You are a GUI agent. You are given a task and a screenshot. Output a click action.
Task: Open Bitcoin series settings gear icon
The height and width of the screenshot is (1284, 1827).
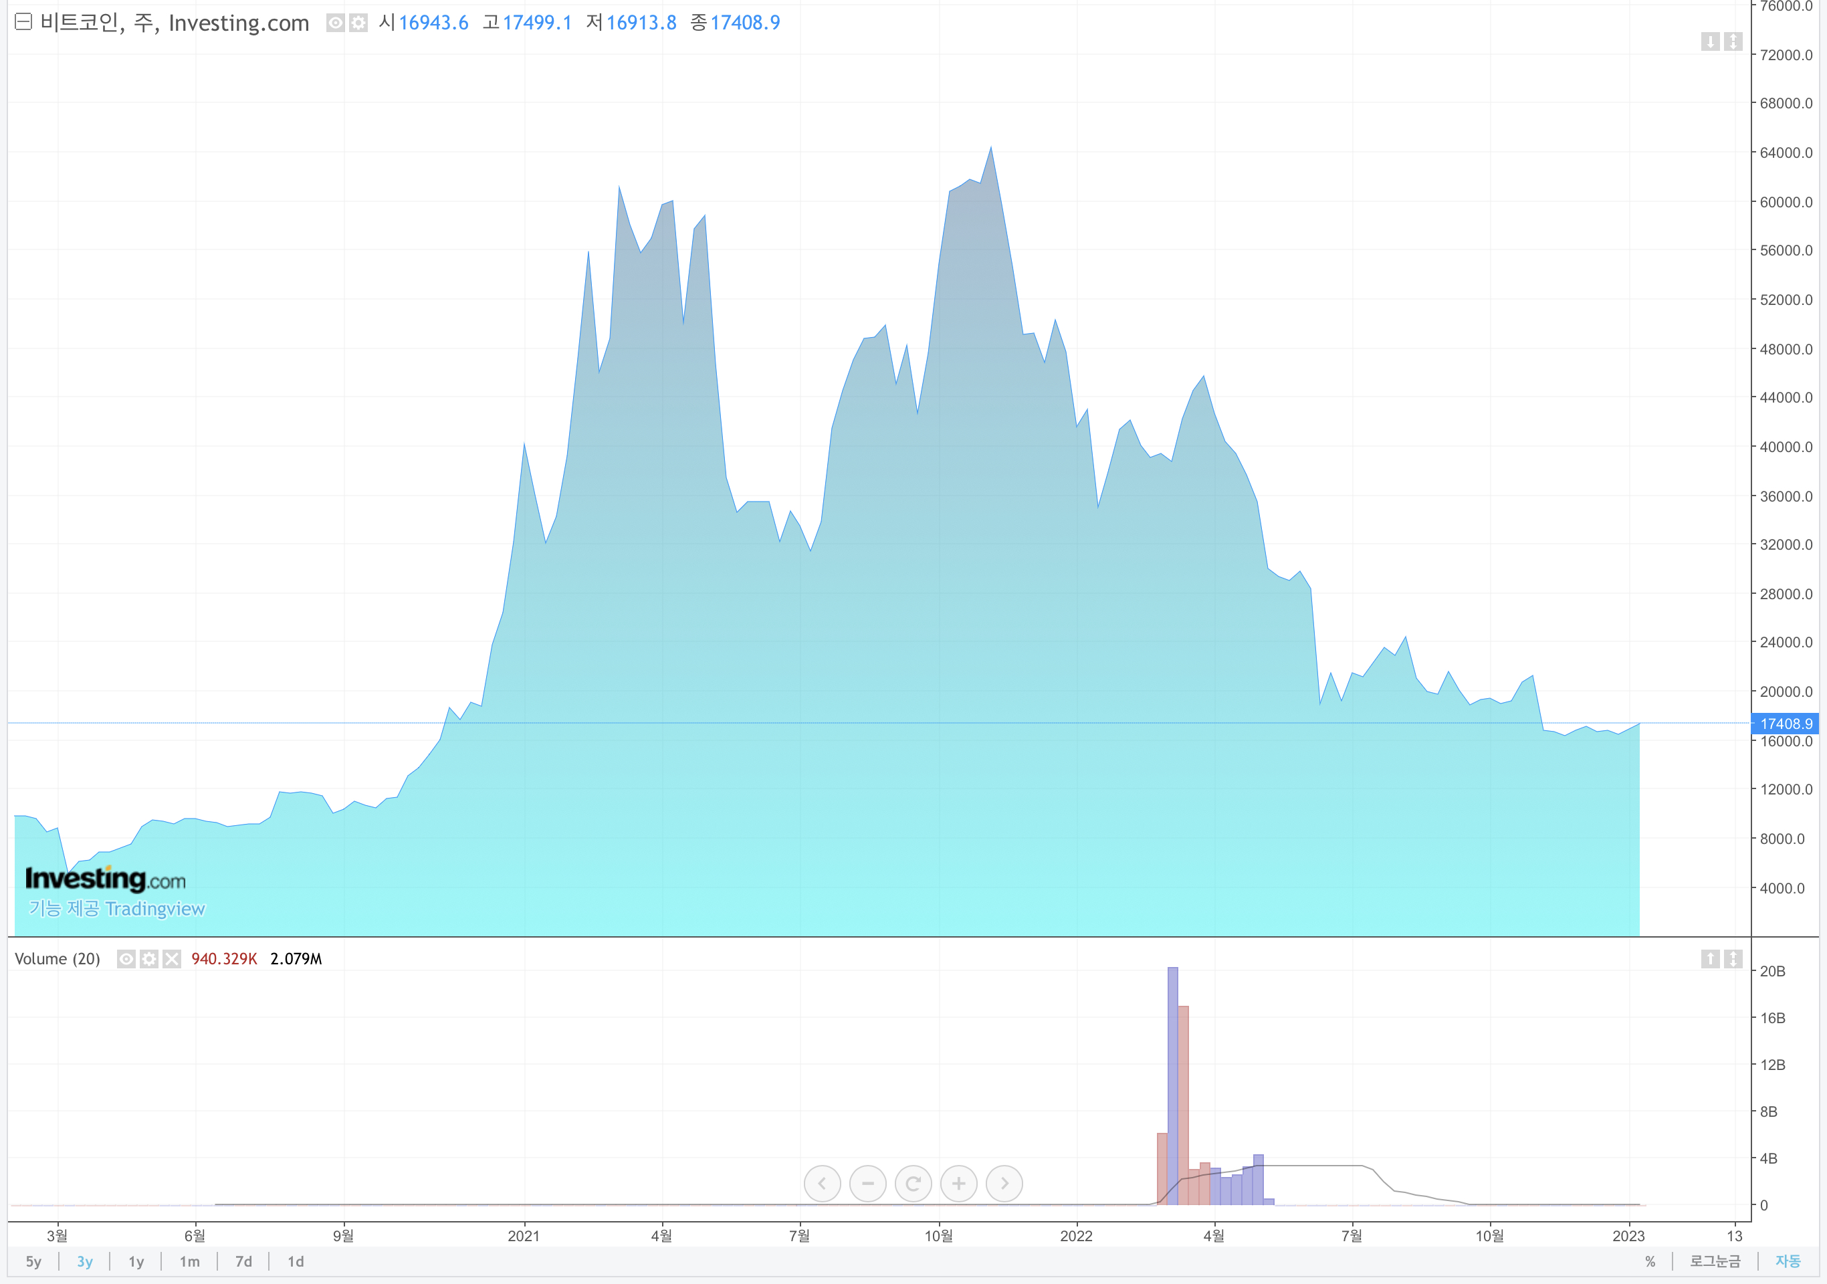(359, 23)
